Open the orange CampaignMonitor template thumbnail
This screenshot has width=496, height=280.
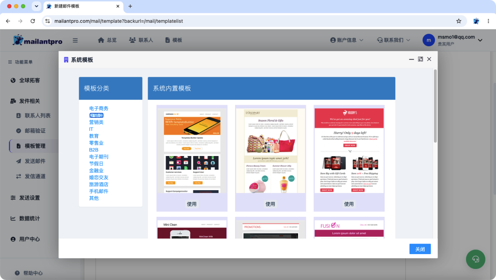point(192,151)
